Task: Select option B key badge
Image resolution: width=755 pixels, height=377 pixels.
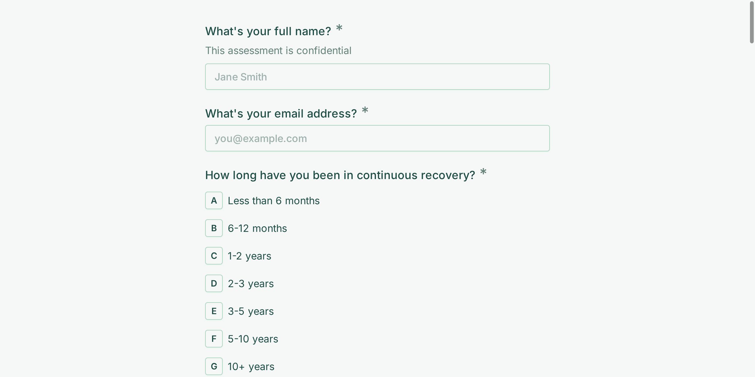Action: coord(214,228)
